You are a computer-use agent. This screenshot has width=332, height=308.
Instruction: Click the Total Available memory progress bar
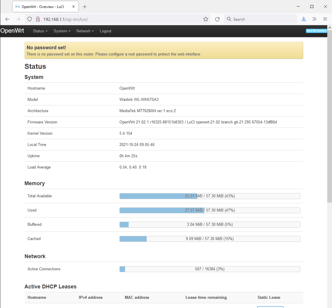[x=210, y=196]
